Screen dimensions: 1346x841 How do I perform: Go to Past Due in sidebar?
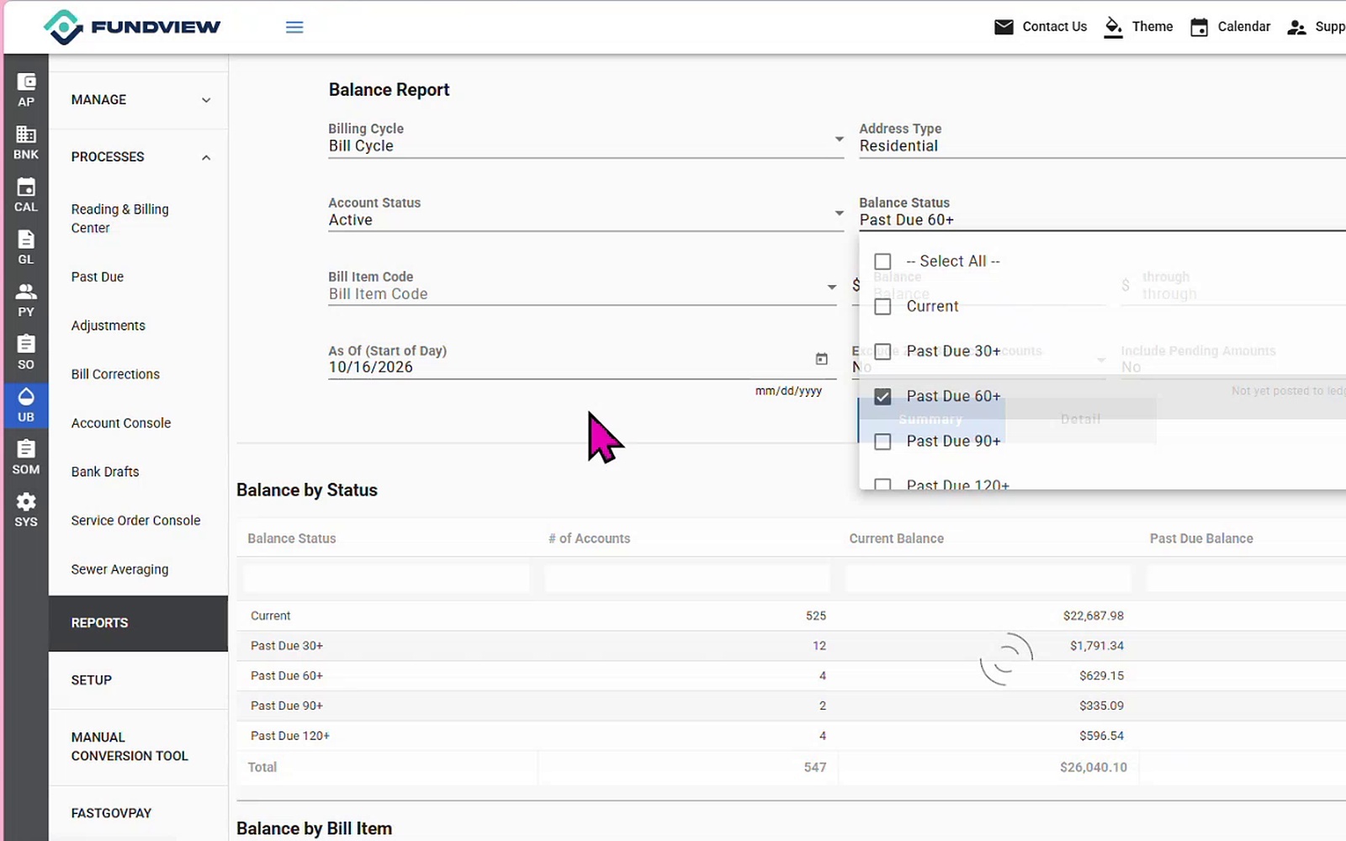98,277
